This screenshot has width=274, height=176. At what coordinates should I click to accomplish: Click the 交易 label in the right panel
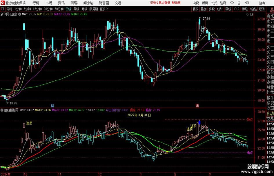(x=270, y=119)
